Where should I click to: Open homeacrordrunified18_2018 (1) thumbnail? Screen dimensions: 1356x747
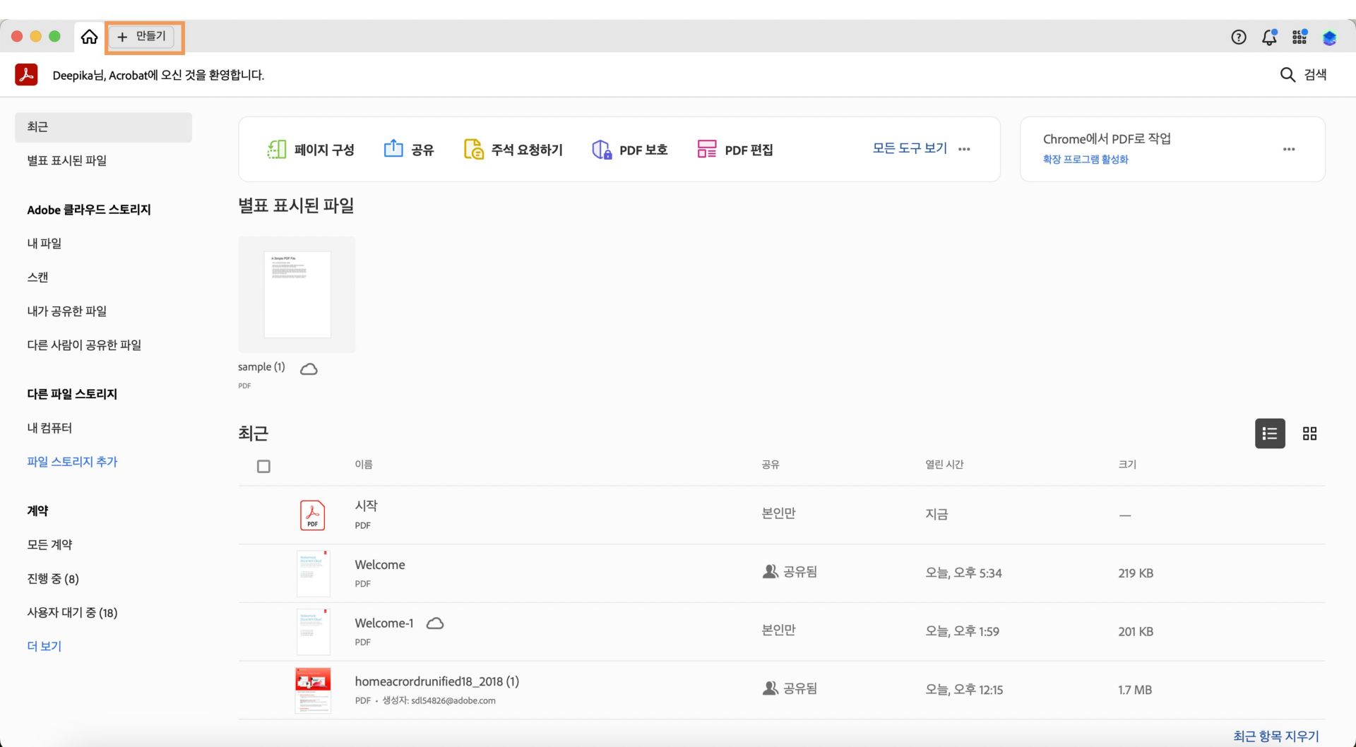[x=313, y=691]
